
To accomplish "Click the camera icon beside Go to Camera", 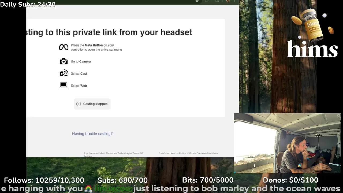I will click(x=64, y=61).
